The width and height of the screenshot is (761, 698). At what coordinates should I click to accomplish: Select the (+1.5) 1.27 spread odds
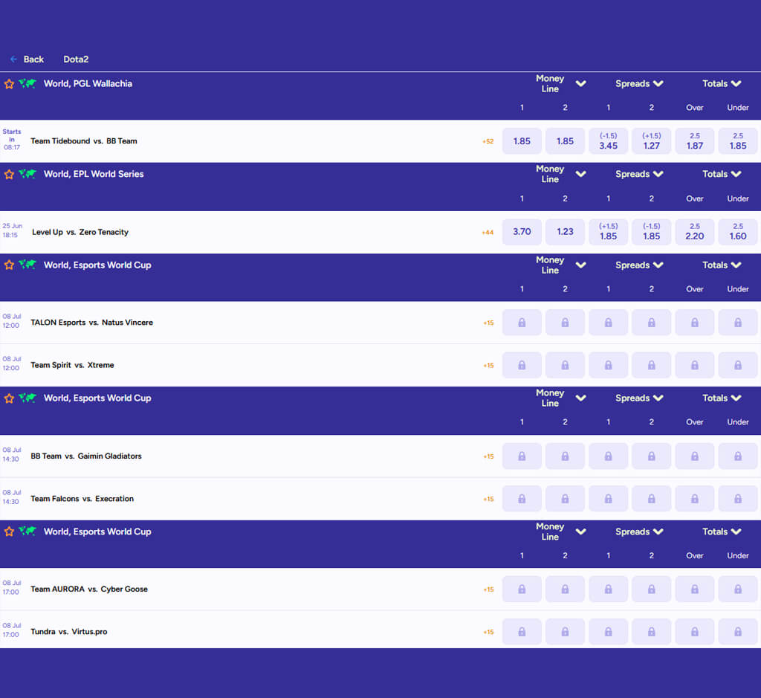point(651,141)
